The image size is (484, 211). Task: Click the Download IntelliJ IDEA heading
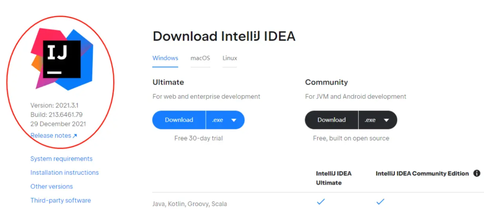click(x=224, y=36)
